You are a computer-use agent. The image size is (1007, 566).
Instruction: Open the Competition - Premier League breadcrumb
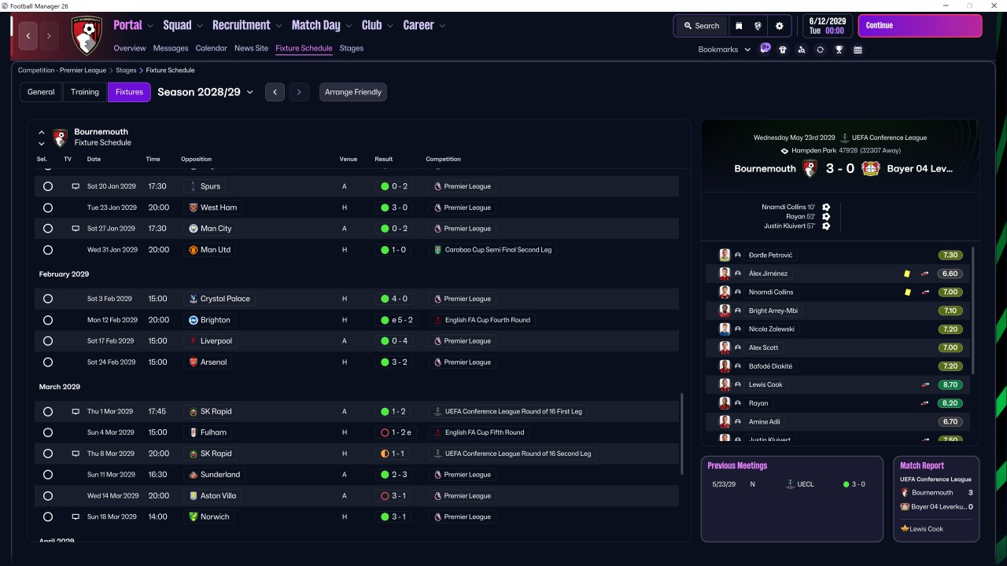62,70
